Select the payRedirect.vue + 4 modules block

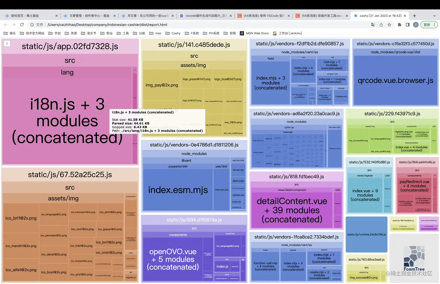coord(414,186)
